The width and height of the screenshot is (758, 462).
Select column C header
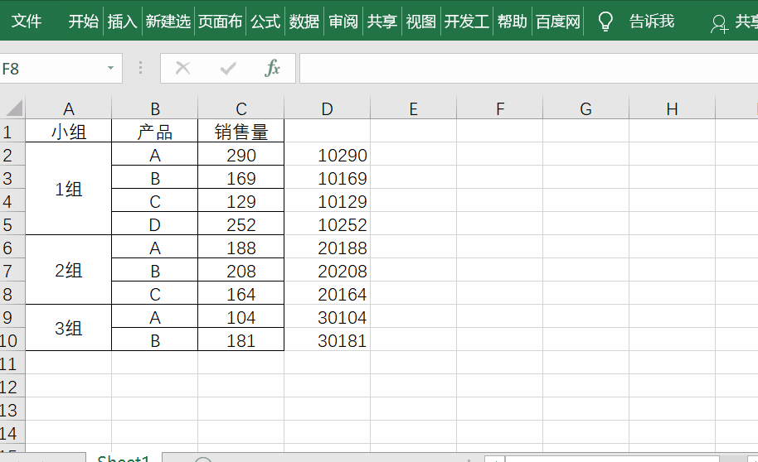pos(241,108)
